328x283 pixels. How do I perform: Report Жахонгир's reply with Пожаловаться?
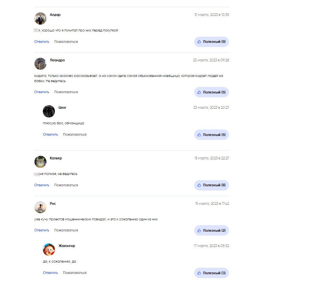tap(75, 273)
